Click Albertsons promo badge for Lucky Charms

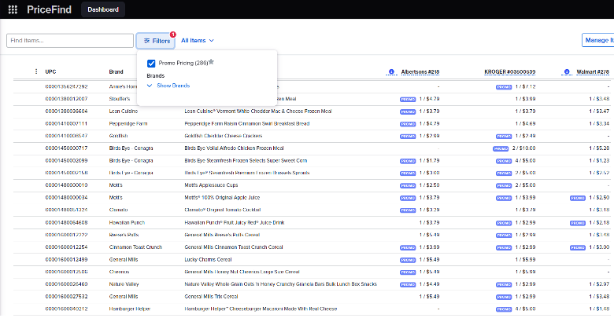point(408,260)
